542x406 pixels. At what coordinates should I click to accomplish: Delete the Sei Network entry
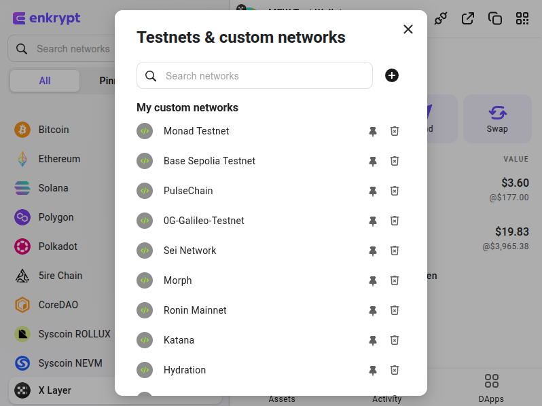[x=395, y=251]
